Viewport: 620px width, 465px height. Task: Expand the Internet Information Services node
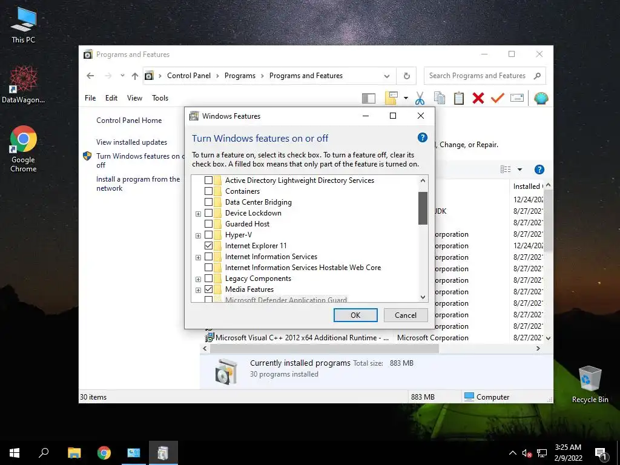(x=198, y=257)
